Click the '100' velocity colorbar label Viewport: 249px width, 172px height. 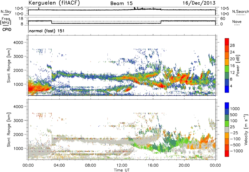(234, 121)
